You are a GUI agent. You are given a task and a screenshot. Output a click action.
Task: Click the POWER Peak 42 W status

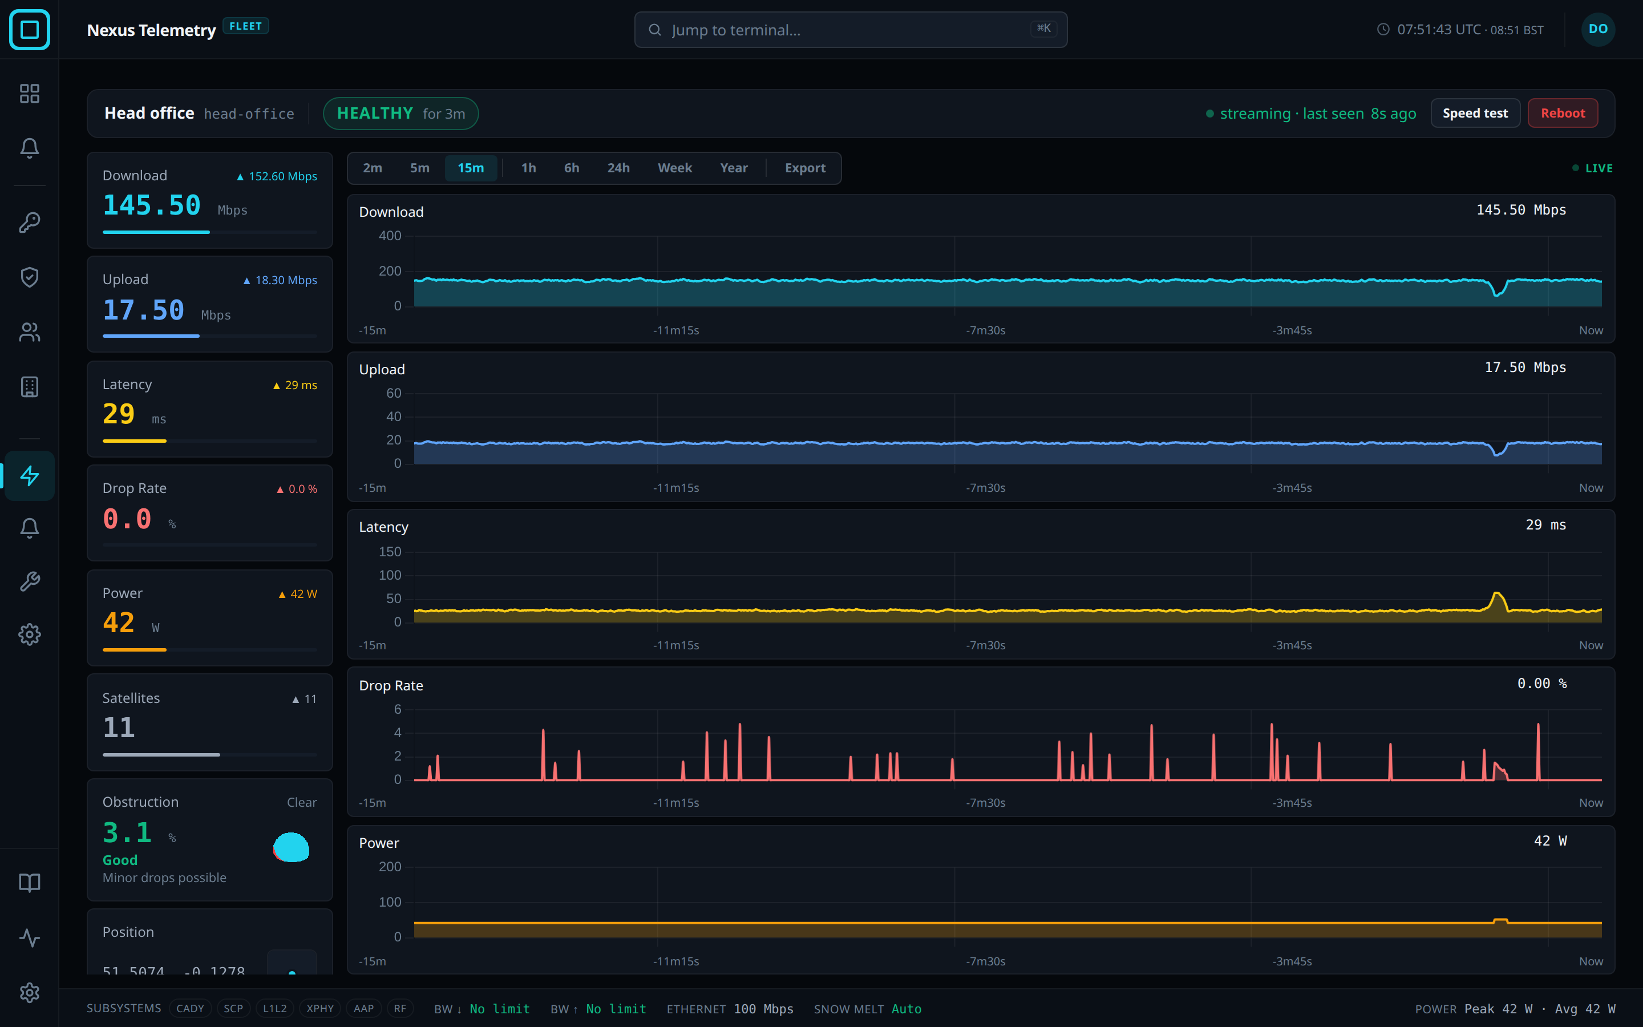point(1474,1009)
